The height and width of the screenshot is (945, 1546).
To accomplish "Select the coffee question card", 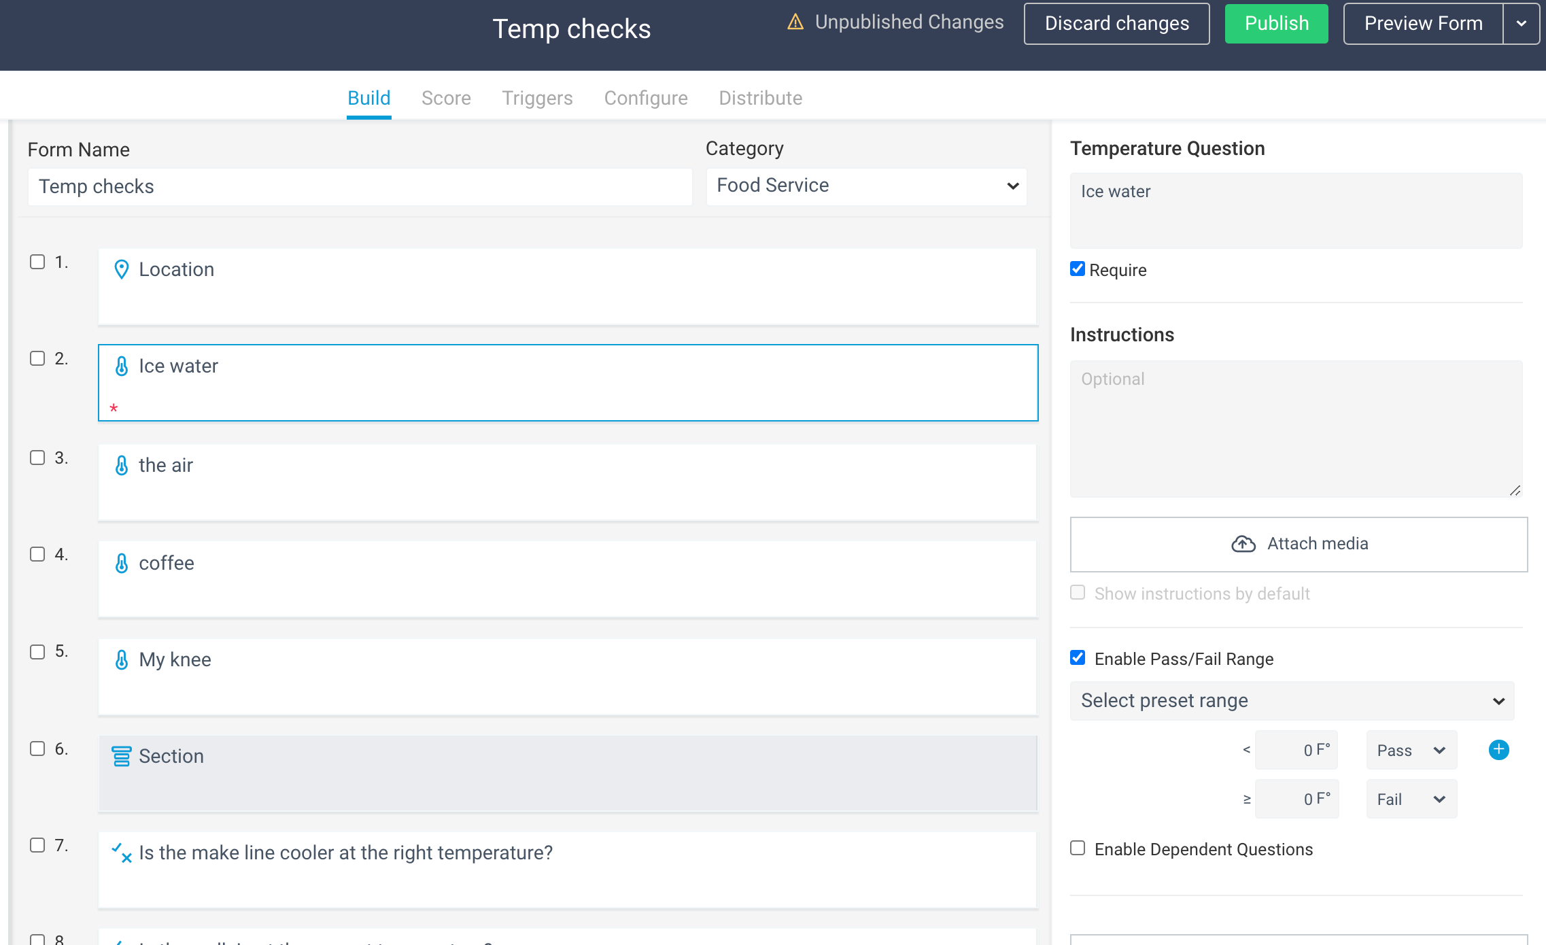I will coord(568,579).
